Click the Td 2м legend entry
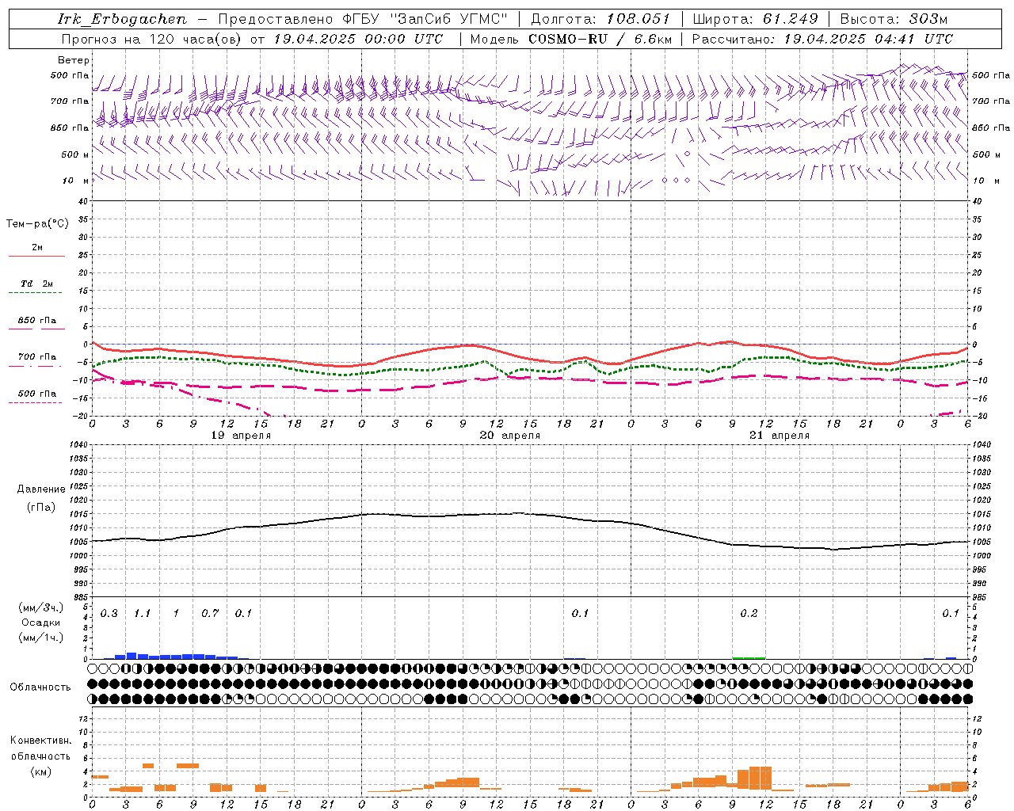 36,284
